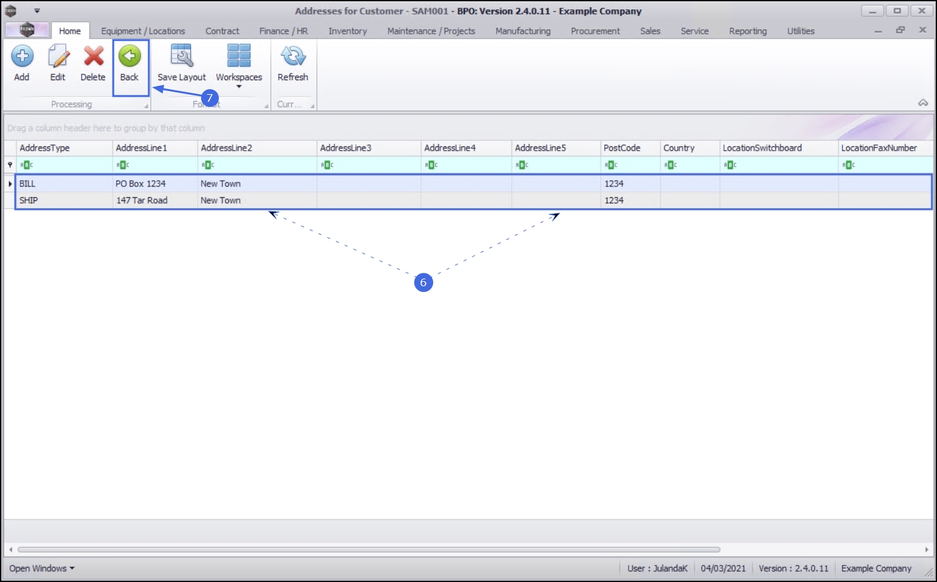
Task: Collapse the ribbon with the chevron
Action: click(923, 102)
